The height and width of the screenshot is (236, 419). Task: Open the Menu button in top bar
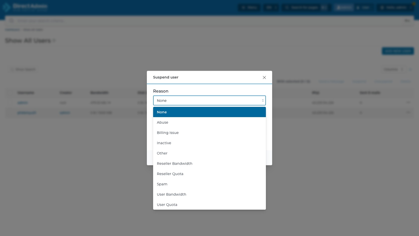tap(249, 8)
